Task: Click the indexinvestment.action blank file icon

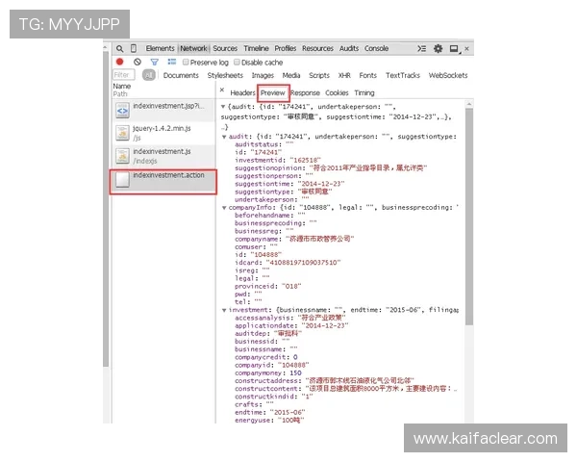Action: [122, 179]
